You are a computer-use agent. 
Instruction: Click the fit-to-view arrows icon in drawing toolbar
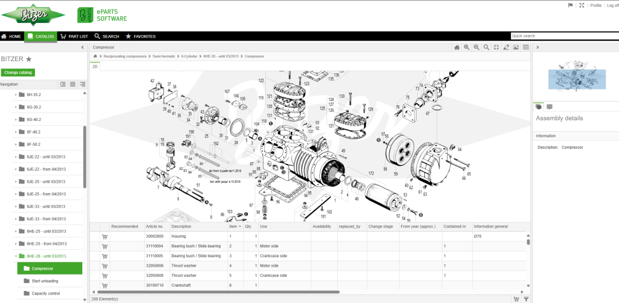pos(496,47)
